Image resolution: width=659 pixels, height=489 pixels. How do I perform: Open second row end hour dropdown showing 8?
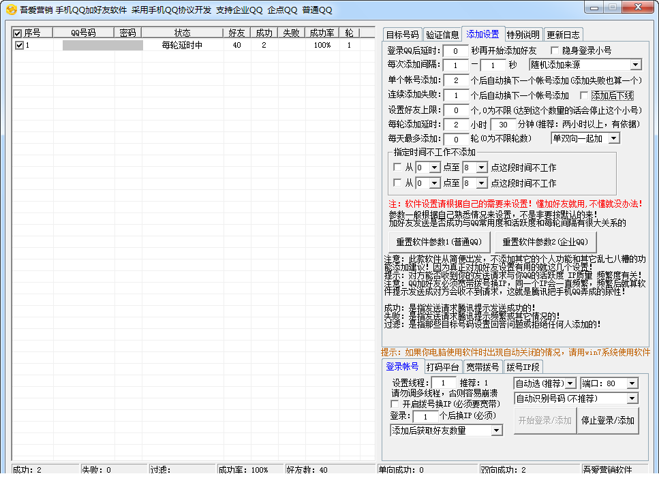tap(475, 183)
